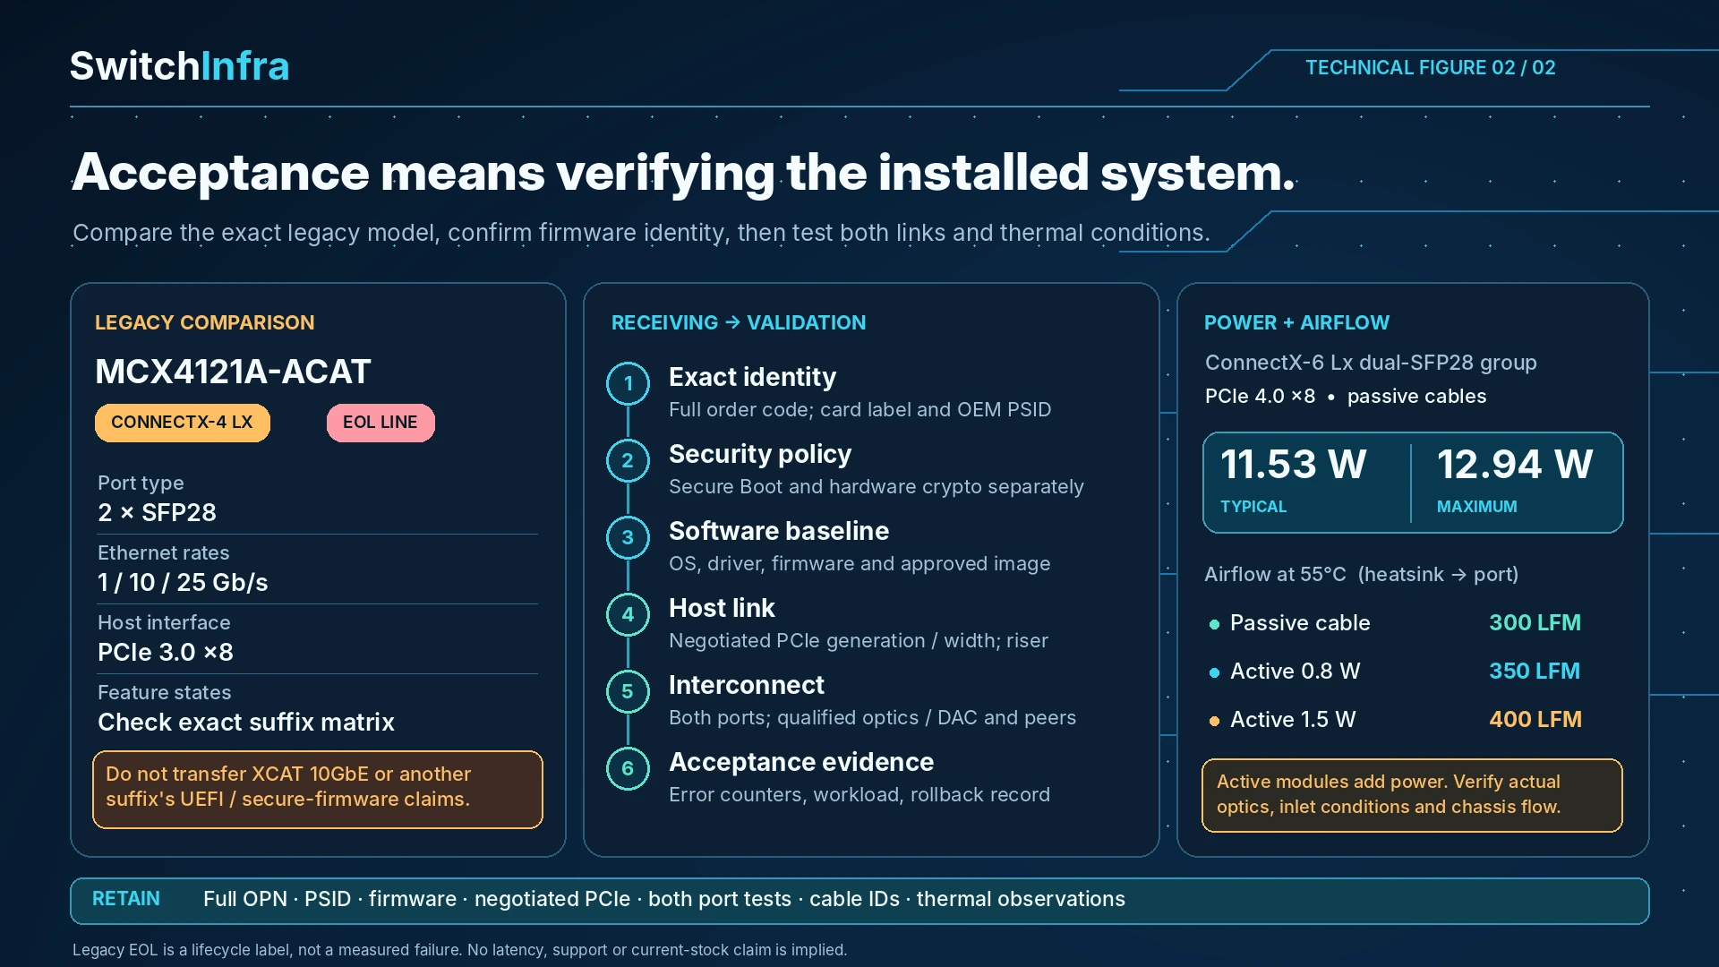Viewport: 1719px width, 967px height.
Task: Click OS, driver, firmware description line
Action: pos(859,564)
